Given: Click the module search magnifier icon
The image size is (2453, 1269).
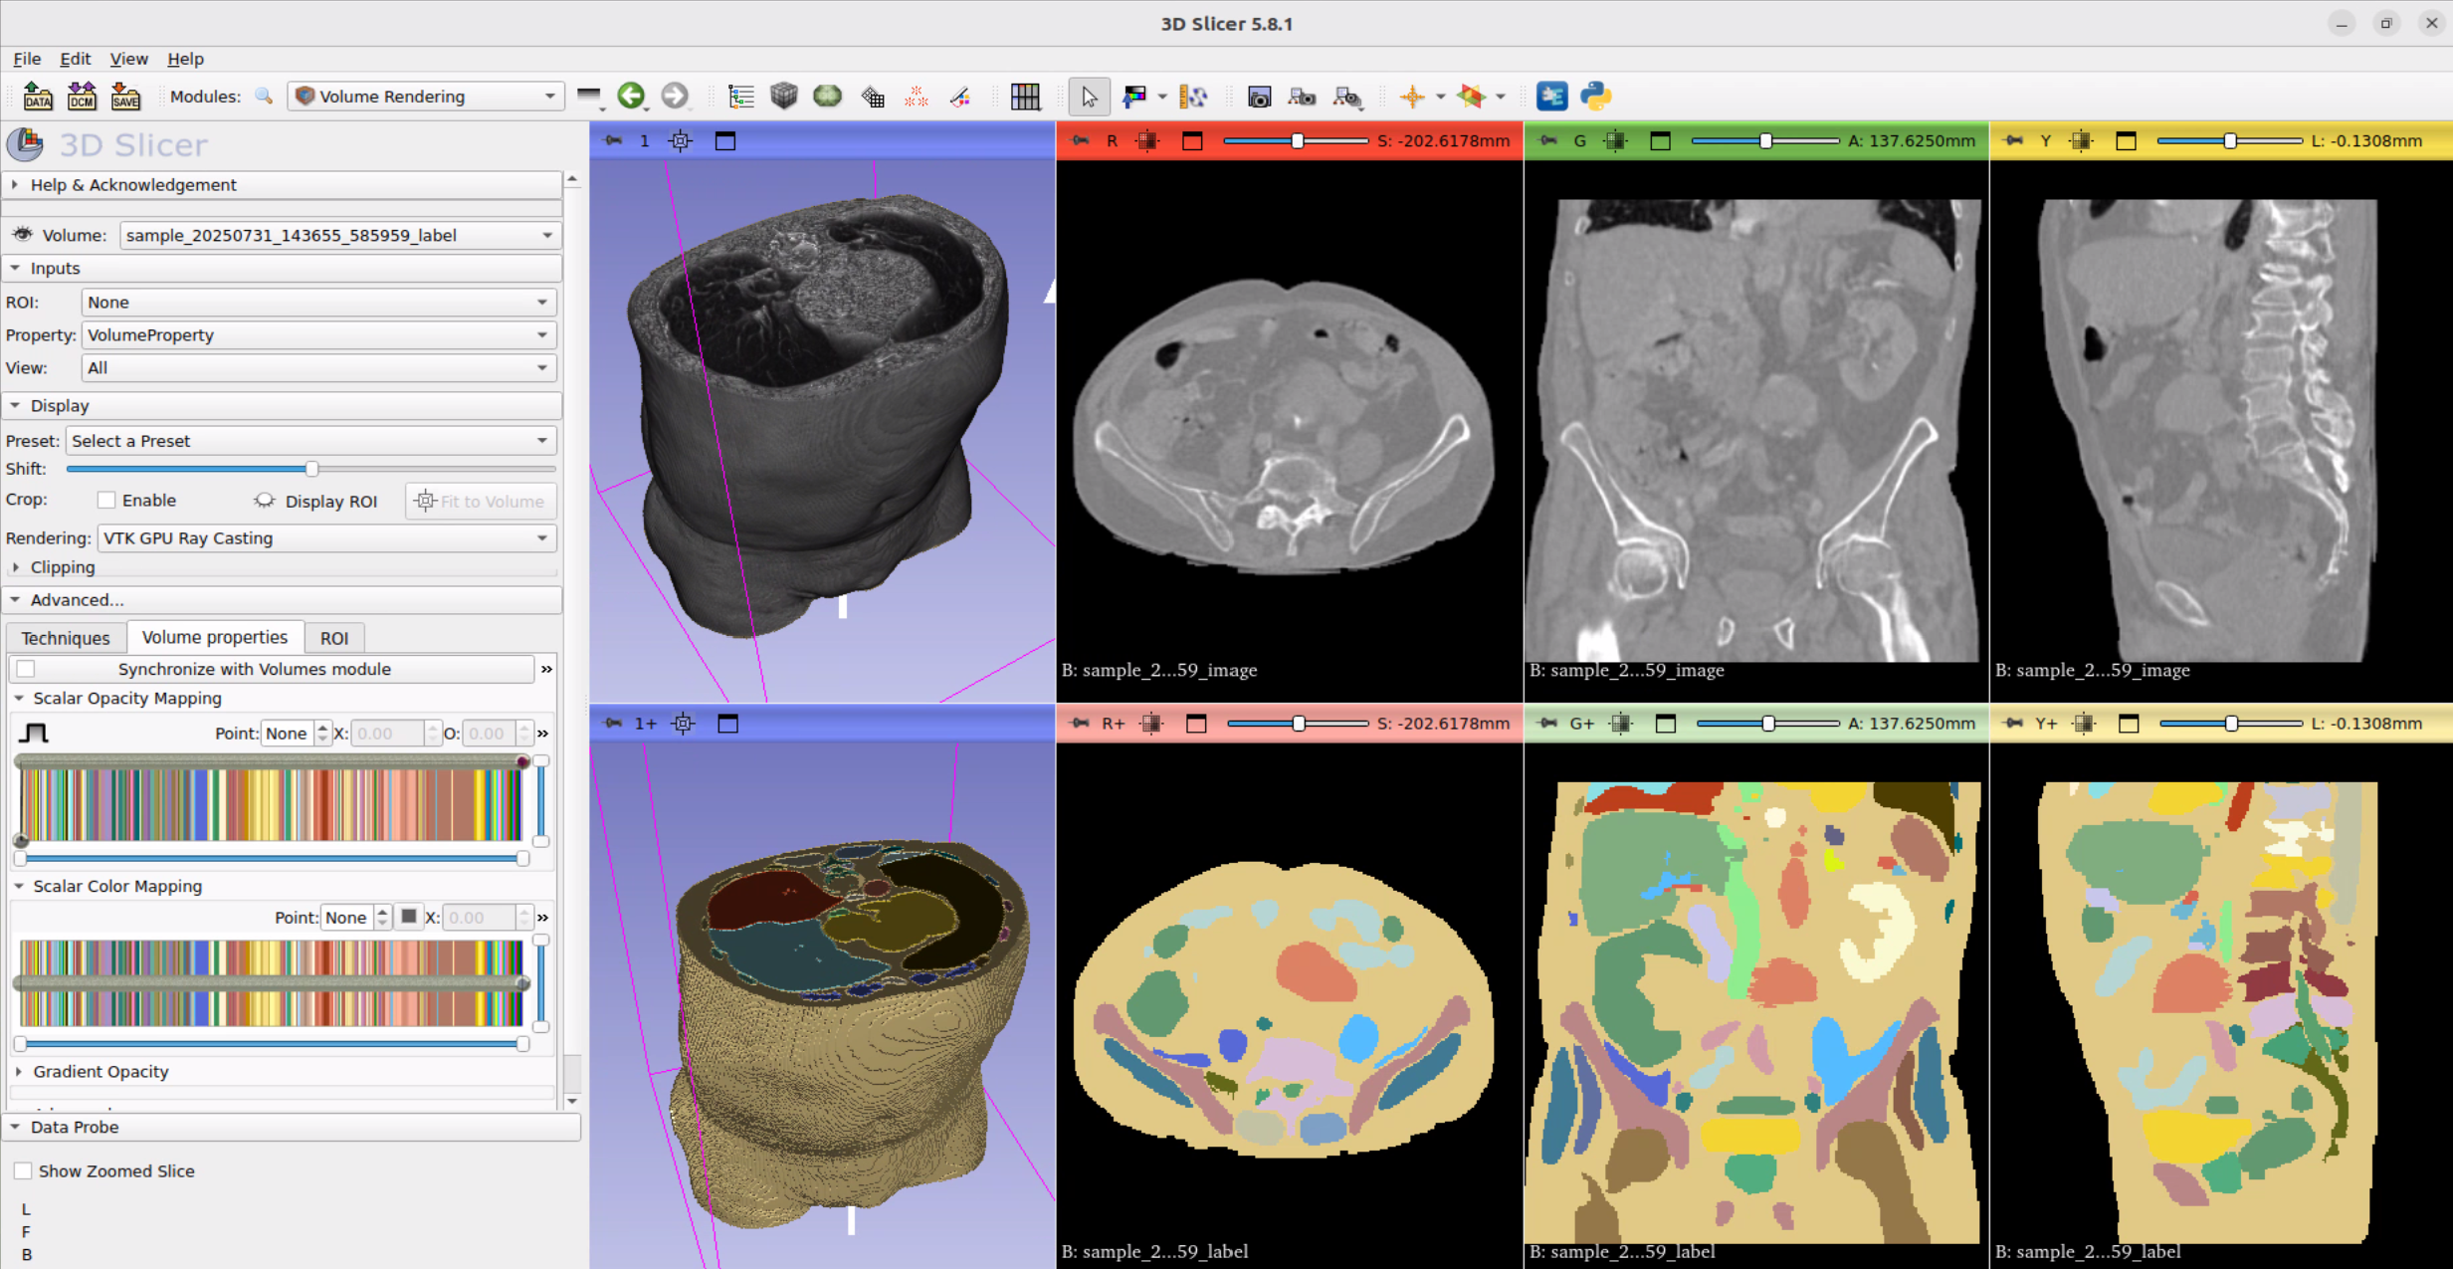Looking at the screenshot, I should [x=264, y=97].
